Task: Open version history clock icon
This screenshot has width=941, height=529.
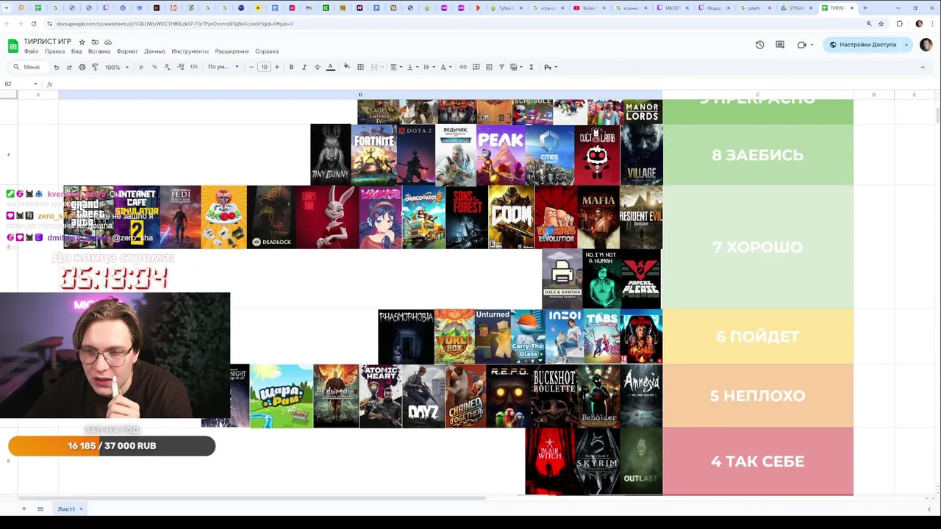Action: point(759,45)
